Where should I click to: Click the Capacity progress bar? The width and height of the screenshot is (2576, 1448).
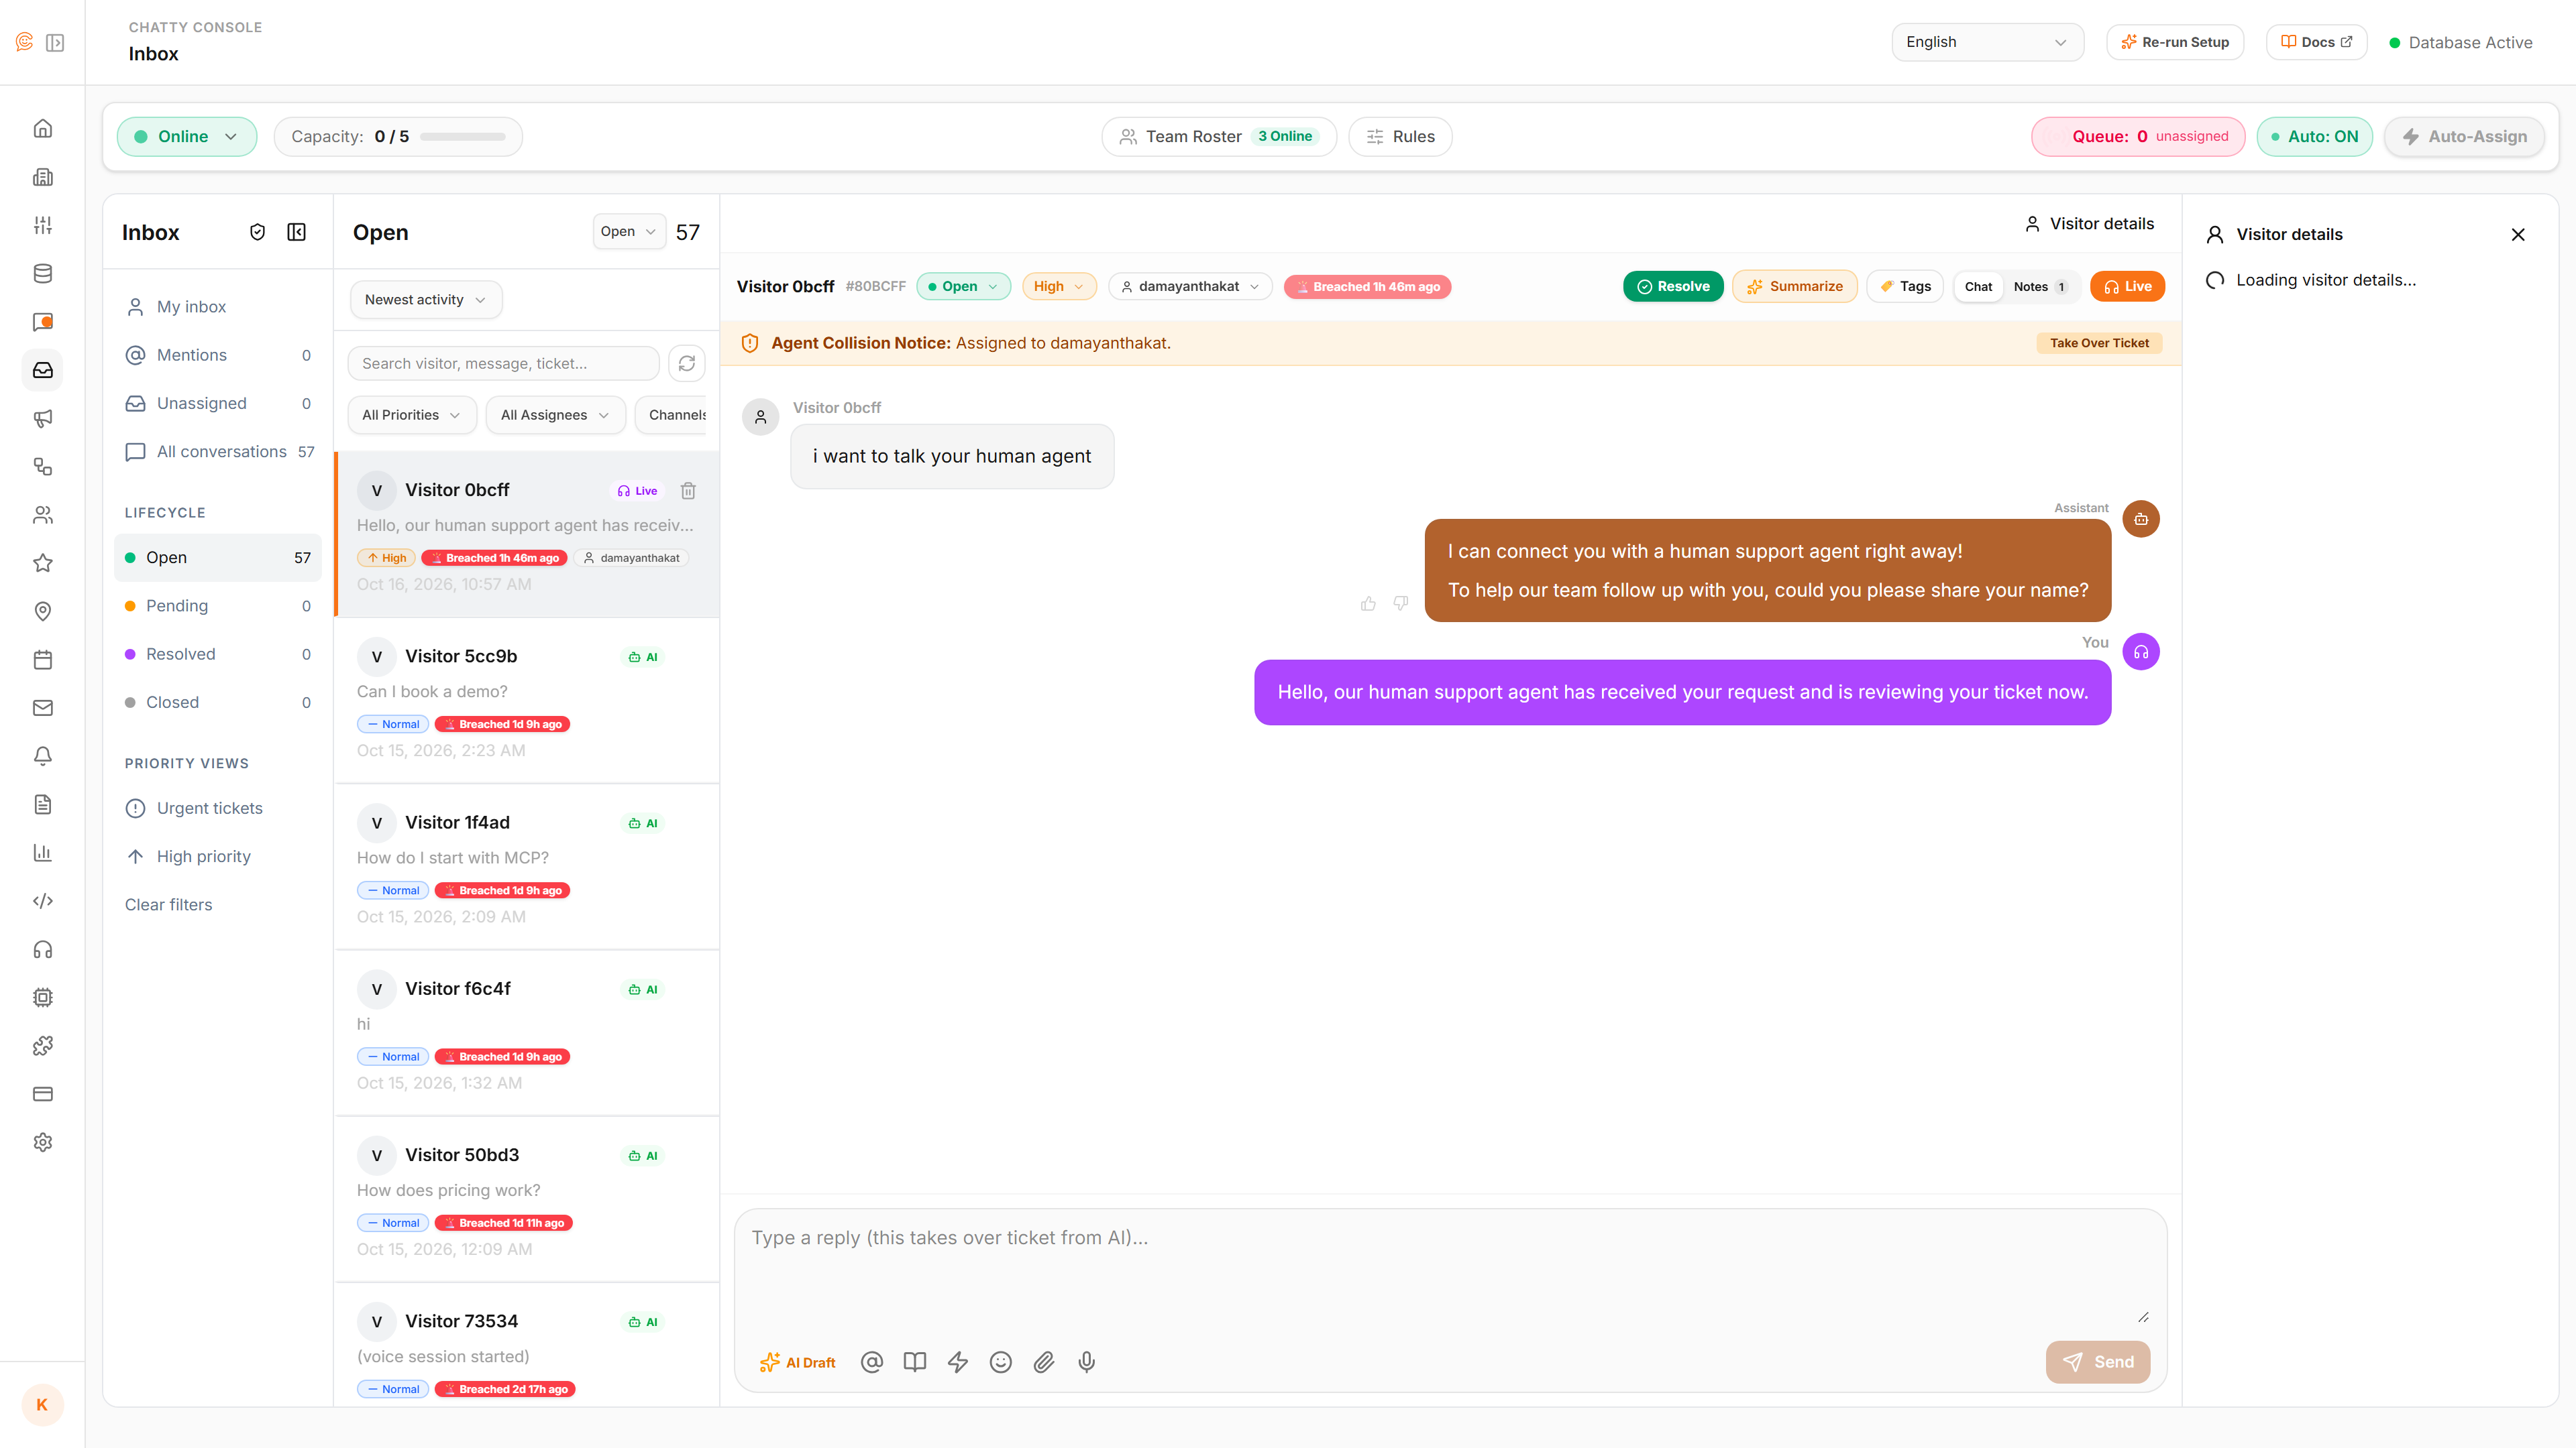tap(463, 137)
